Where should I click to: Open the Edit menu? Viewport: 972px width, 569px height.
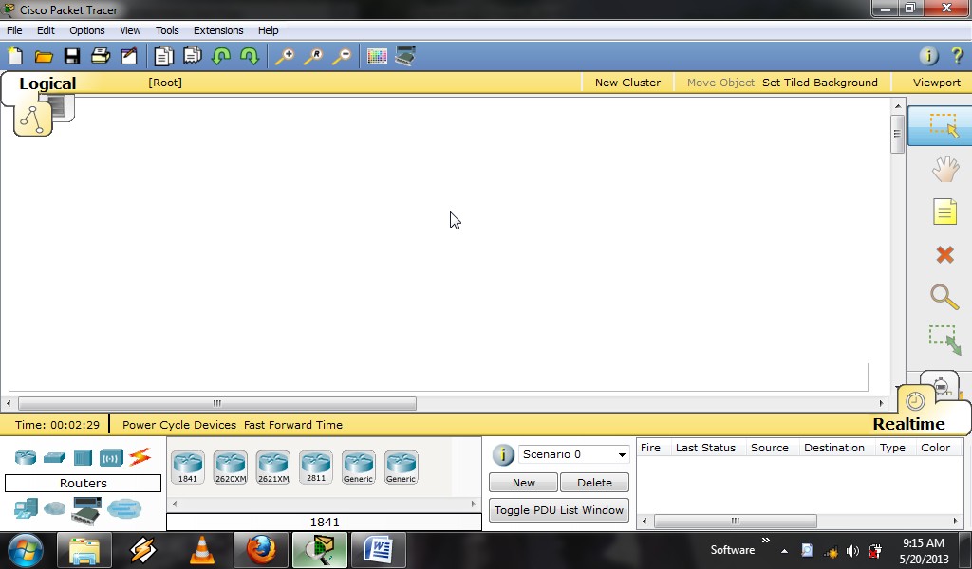click(46, 30)
